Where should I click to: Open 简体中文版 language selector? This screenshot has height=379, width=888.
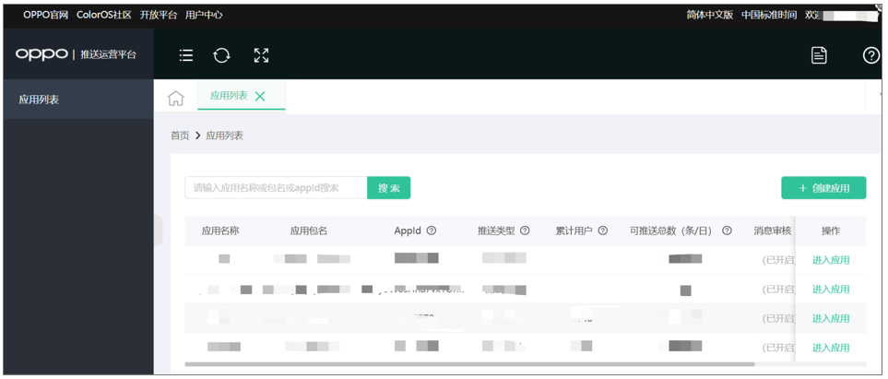(x=709, y=15)
